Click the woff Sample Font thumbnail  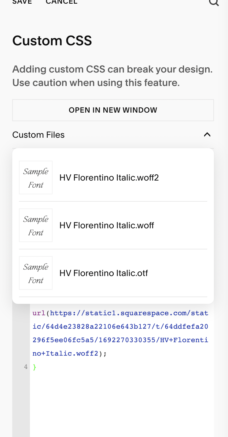point(36,225)
